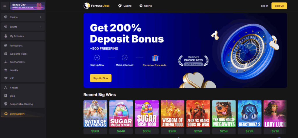Viewport: 298px width, 138px height.
Task: Click the Tournaments podium icon
Action: point(6,62)
